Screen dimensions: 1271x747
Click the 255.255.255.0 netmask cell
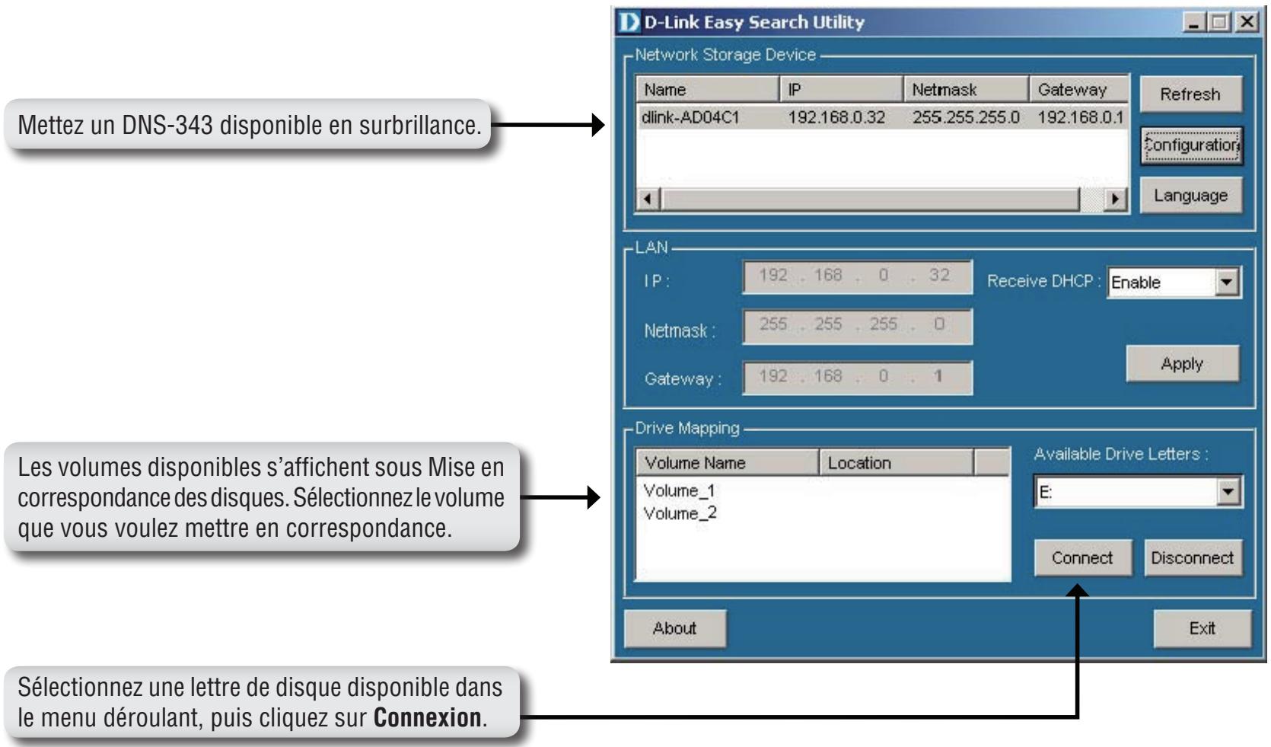[966, 118]
